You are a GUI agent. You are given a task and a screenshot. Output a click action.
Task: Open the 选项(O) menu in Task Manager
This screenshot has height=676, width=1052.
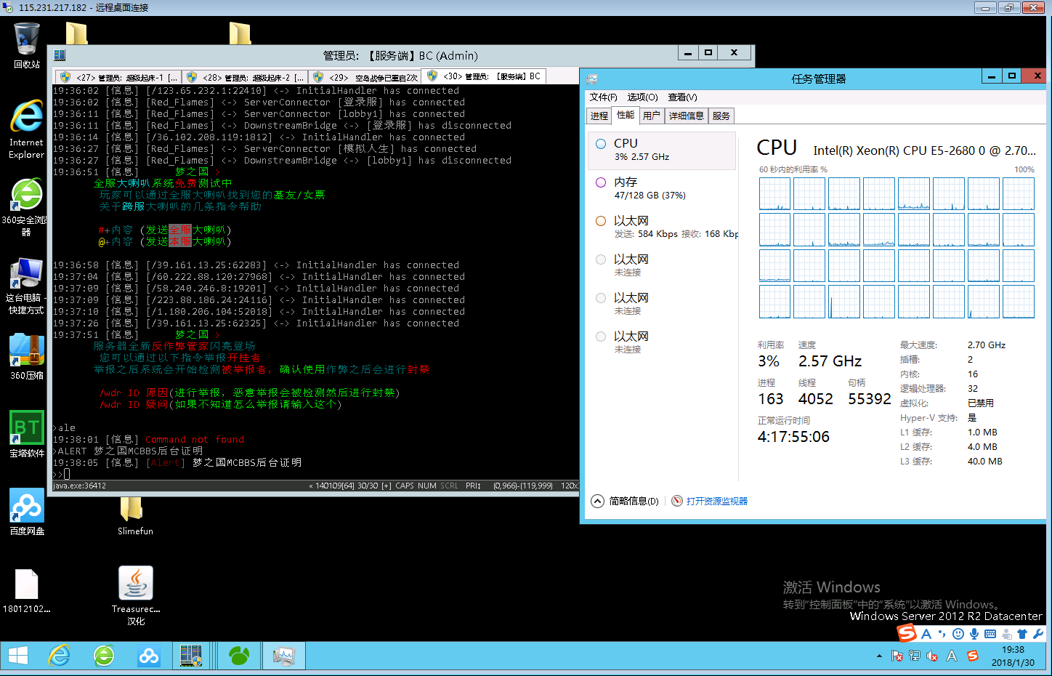point(642,97)
